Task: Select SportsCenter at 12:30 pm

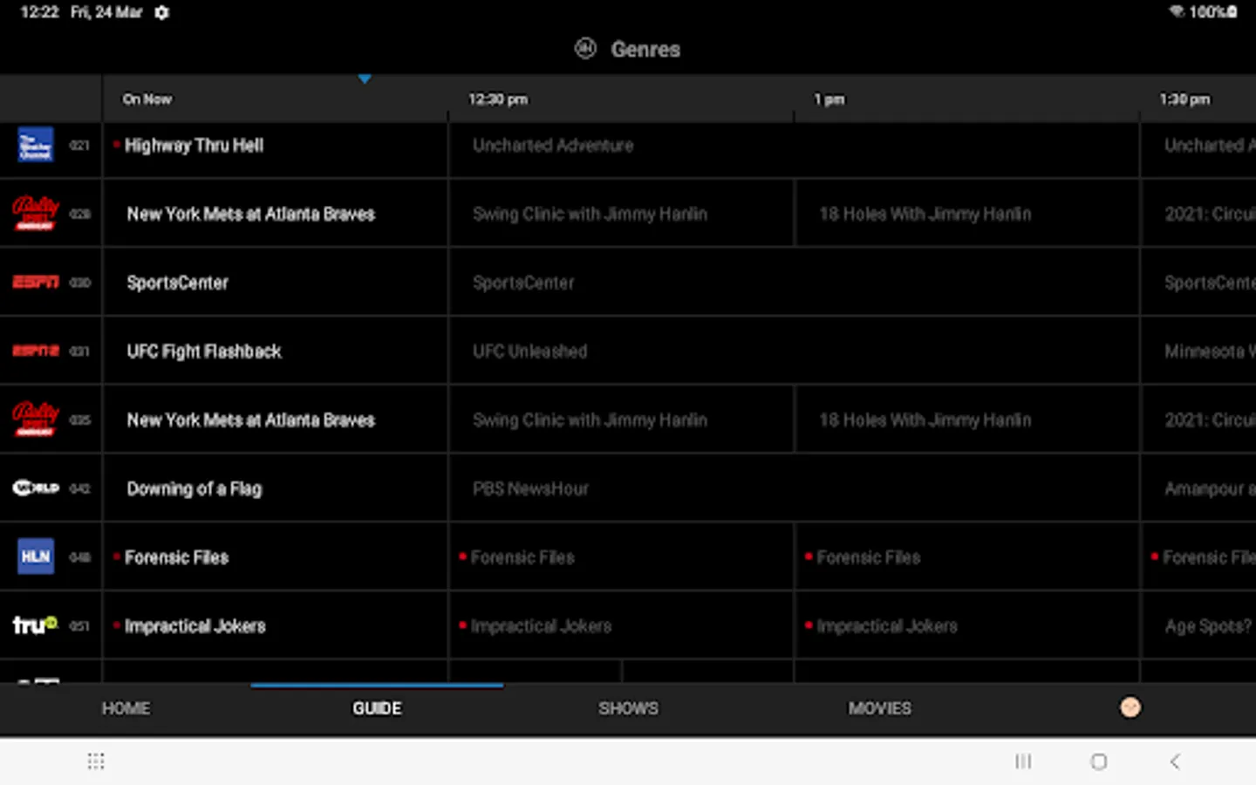Action: (795, 283)
